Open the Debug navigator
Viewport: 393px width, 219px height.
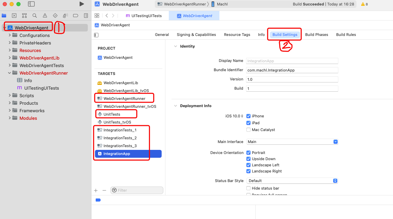point(65,15)
